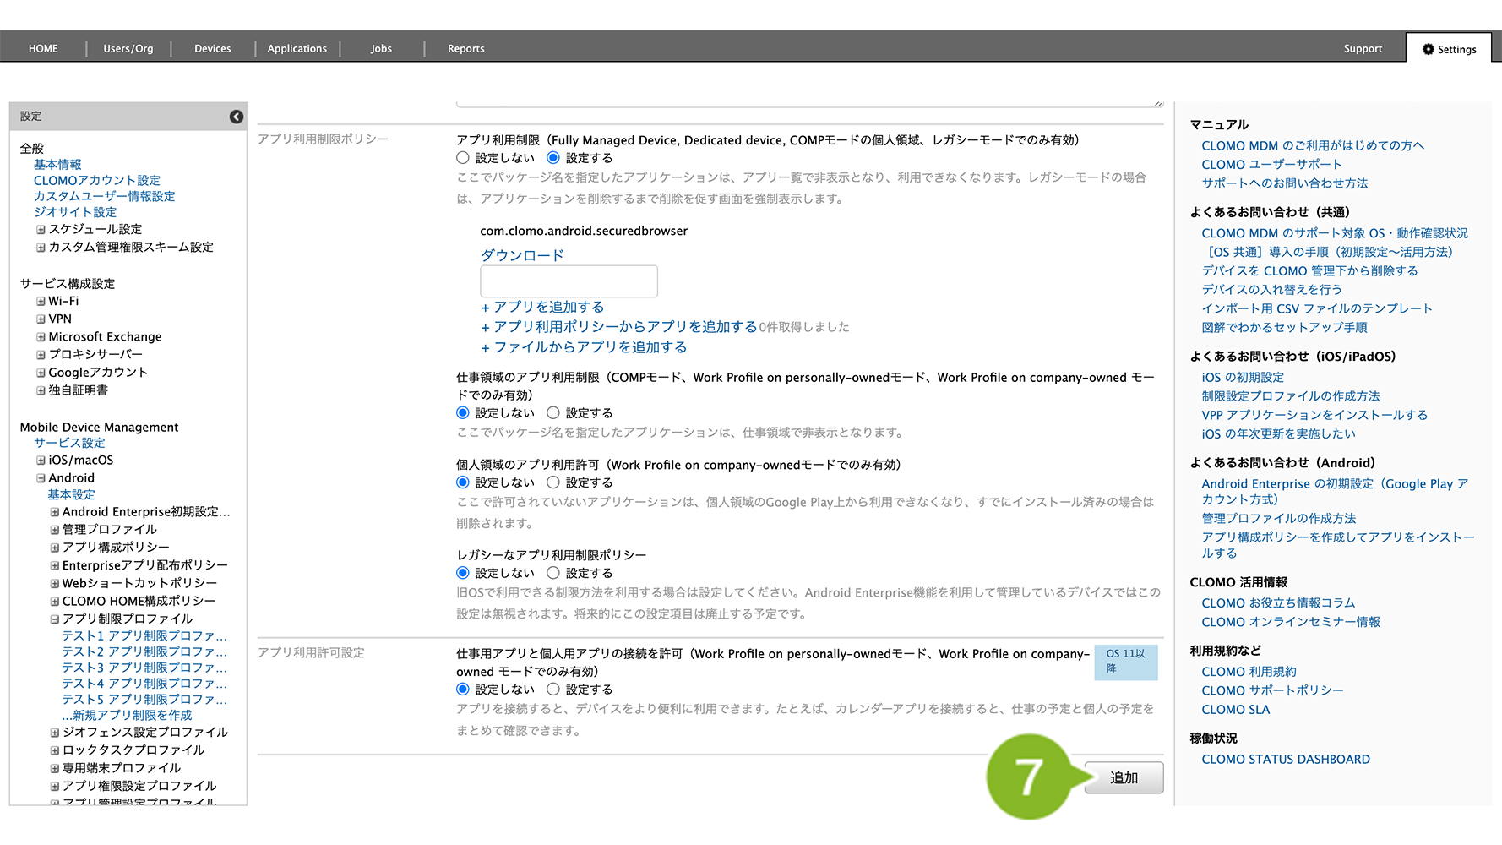Expand Microsoft Exchange node plus icon
The width and height of the screenshot is (1502, 845).
coord(41,337)
